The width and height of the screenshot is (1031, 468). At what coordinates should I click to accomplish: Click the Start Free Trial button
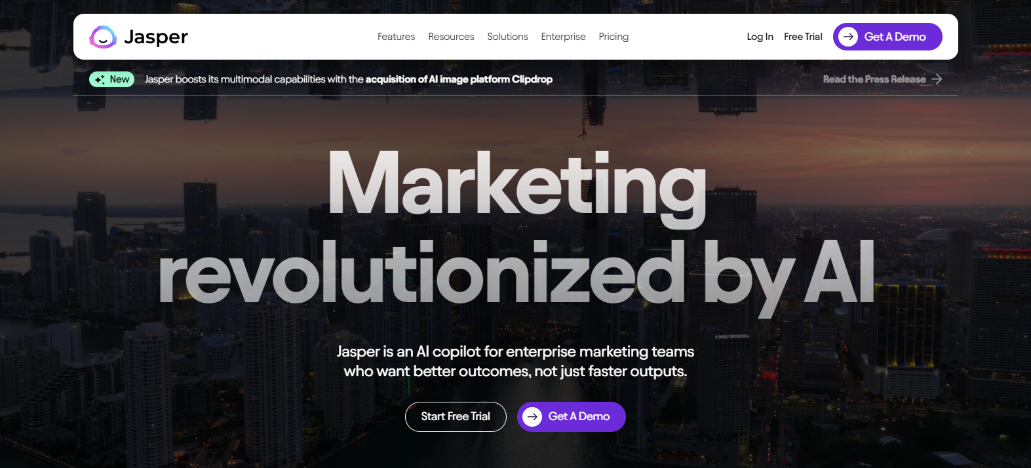pyautogui.click(x=456, y=417)
